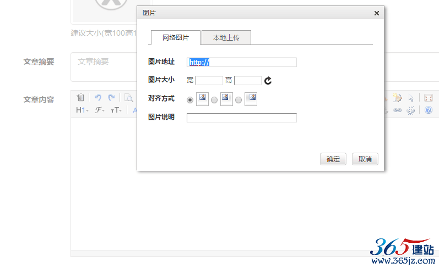The width and height of the screenshot is (439, 268).
Task: Switch to the 本地上传 tab
Action: tap(226, 37)
